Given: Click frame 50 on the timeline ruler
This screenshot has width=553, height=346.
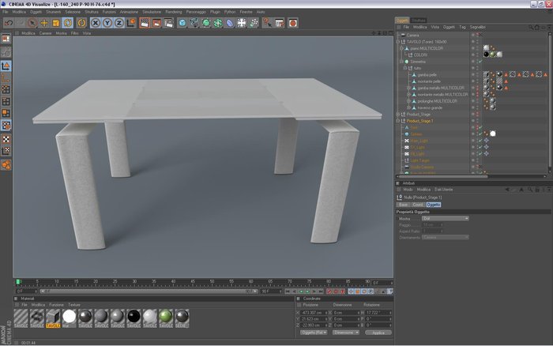Looking at the screenshot, I should (212, 282).
